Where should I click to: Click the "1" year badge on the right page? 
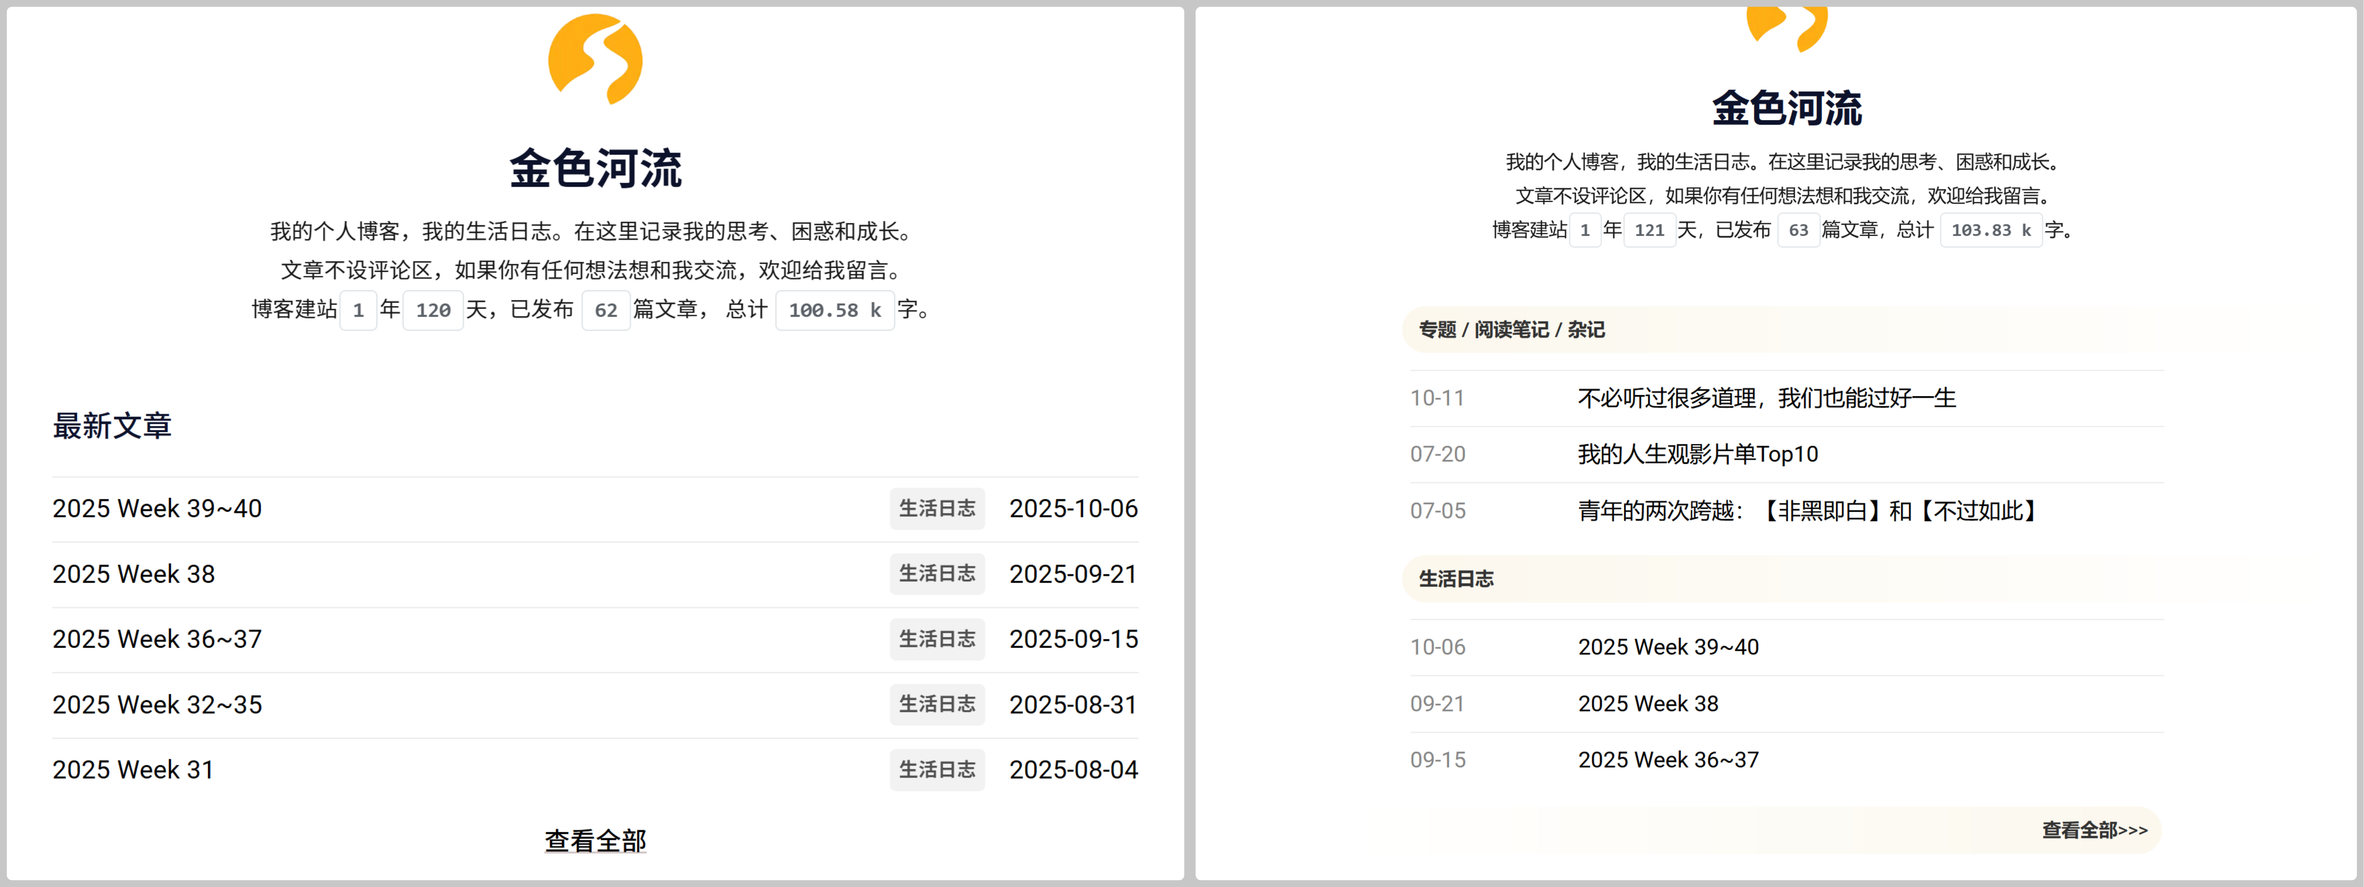point(1585,230)
